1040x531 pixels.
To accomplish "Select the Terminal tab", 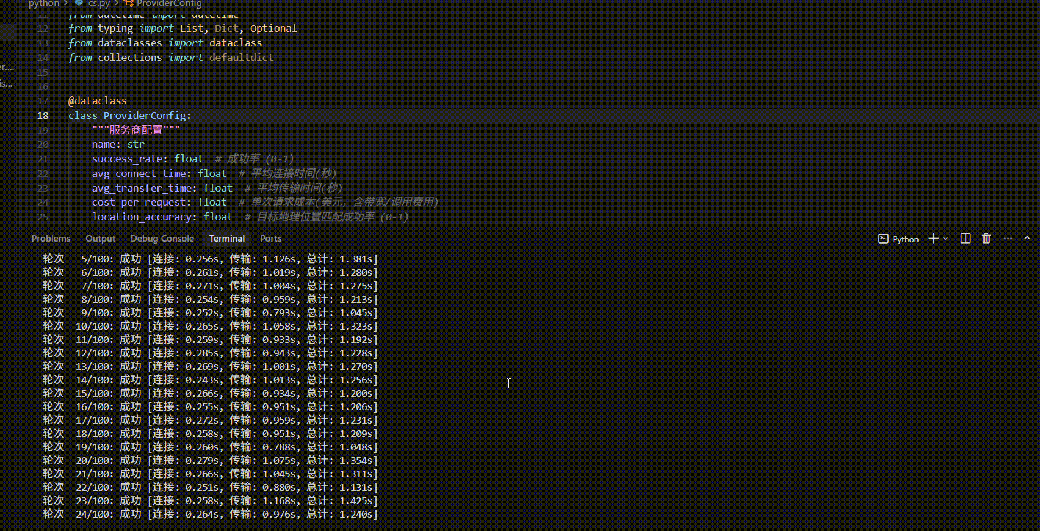I will coord(227,239).
